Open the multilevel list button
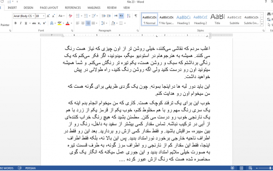This screenshot has height=171, width=273. 93,16
